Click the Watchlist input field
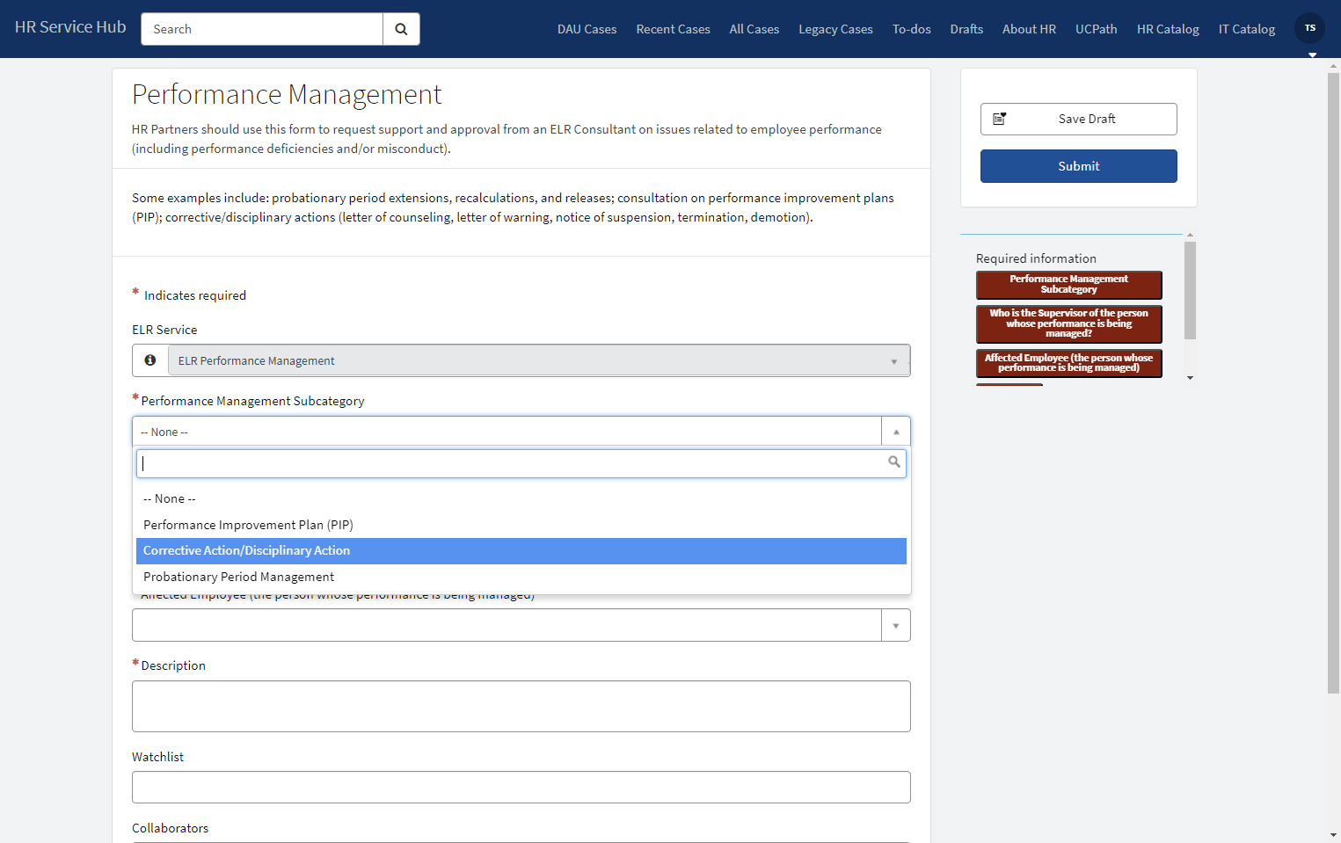The width and height of the screenshot is (1341, 843). point(521,787)
